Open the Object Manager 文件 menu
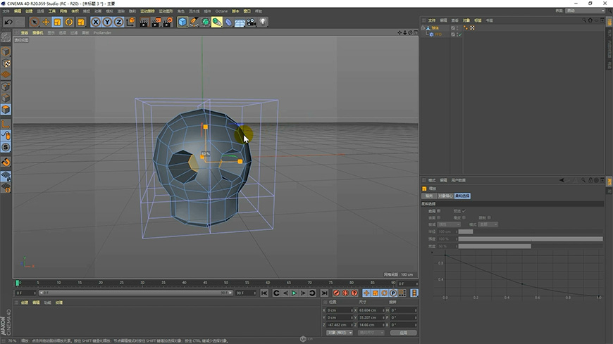 432,20
